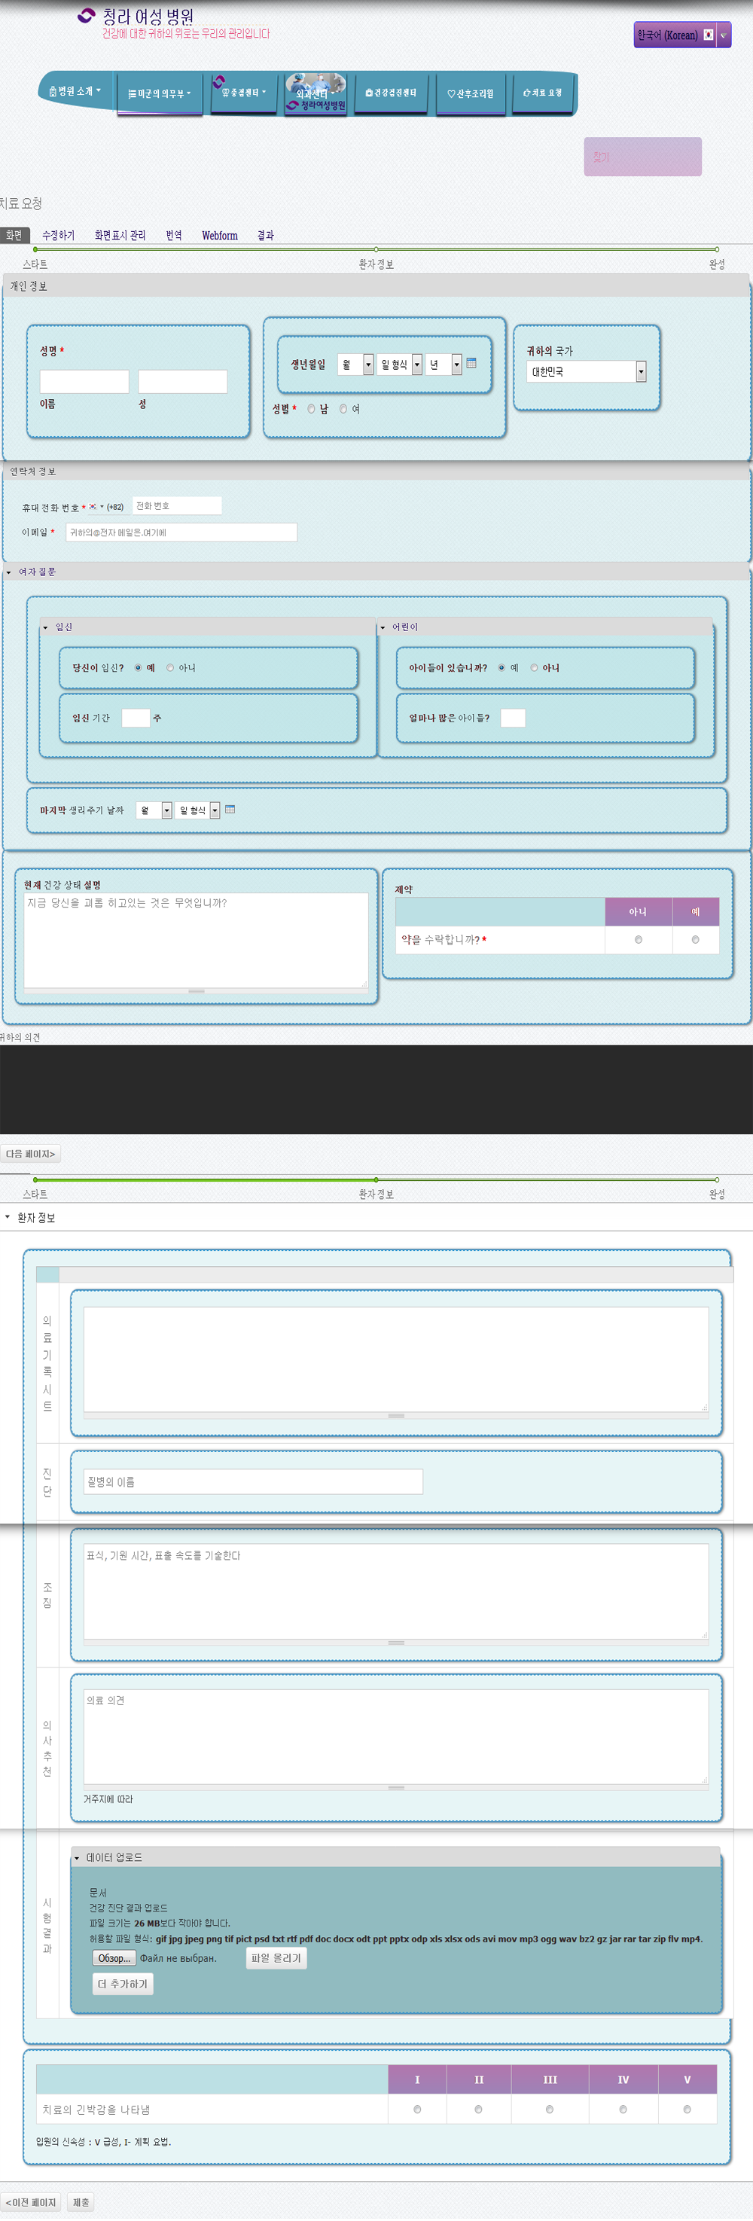Select 예 for 아이들이 있습니까 question
The height and width of the screenshot is (2221, 753).
[501, 667]
